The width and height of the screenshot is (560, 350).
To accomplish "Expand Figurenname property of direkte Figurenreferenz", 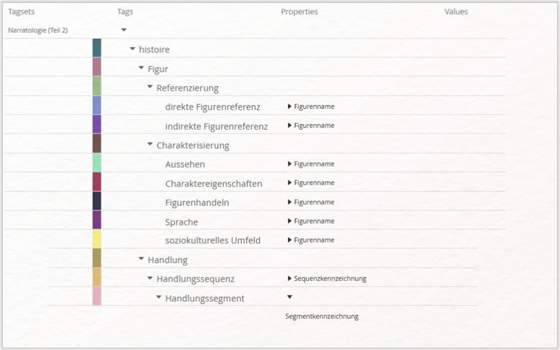I will tap(289, 107).
